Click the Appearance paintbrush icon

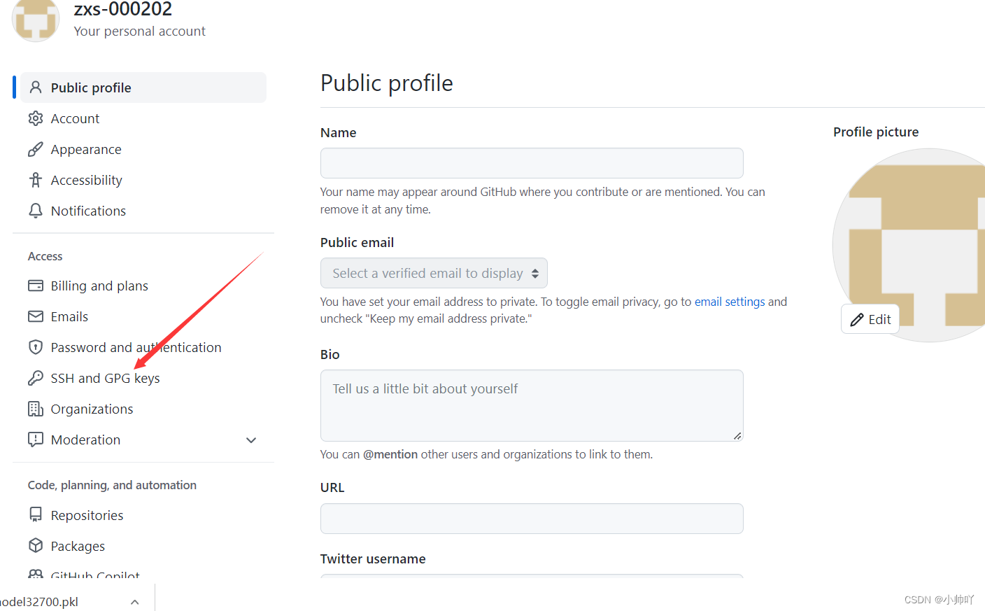pyautogui.click(x=36, y=149)
